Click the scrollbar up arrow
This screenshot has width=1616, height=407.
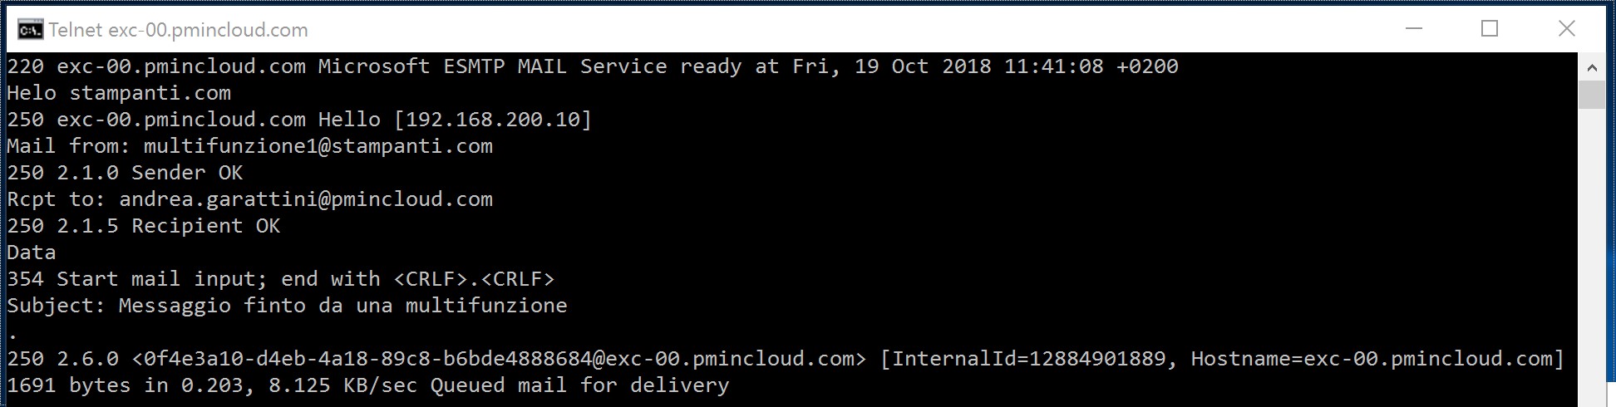click(1592, 67)
